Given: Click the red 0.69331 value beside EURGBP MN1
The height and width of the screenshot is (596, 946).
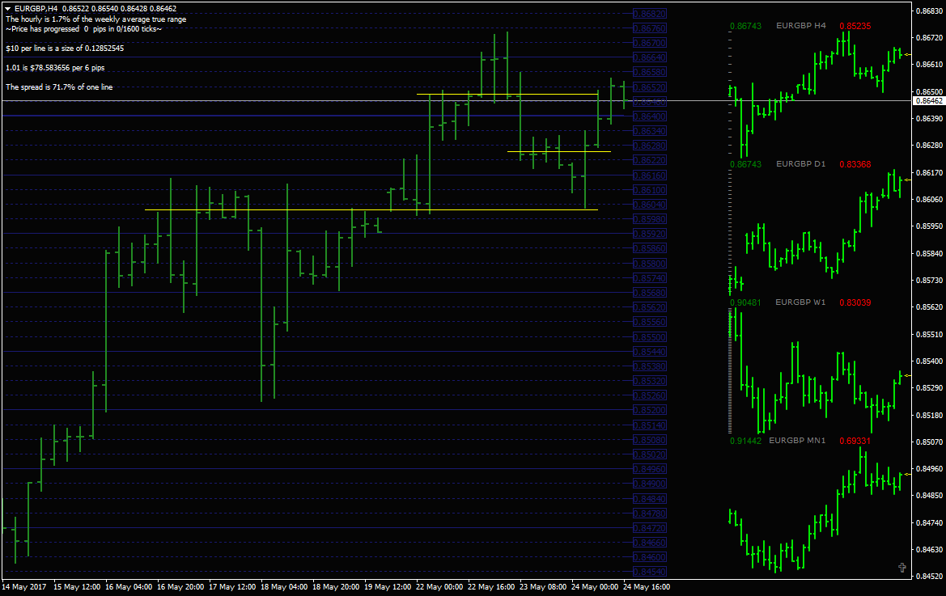Looking at the screenshot, I should pos(855,441).
